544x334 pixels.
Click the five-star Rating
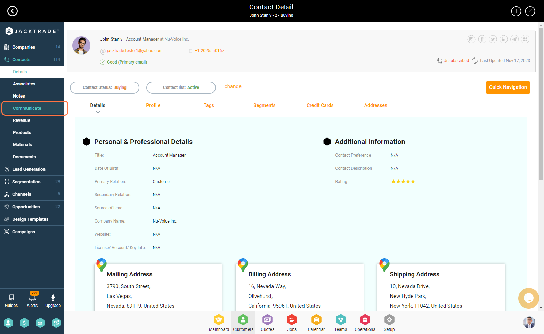403,182
